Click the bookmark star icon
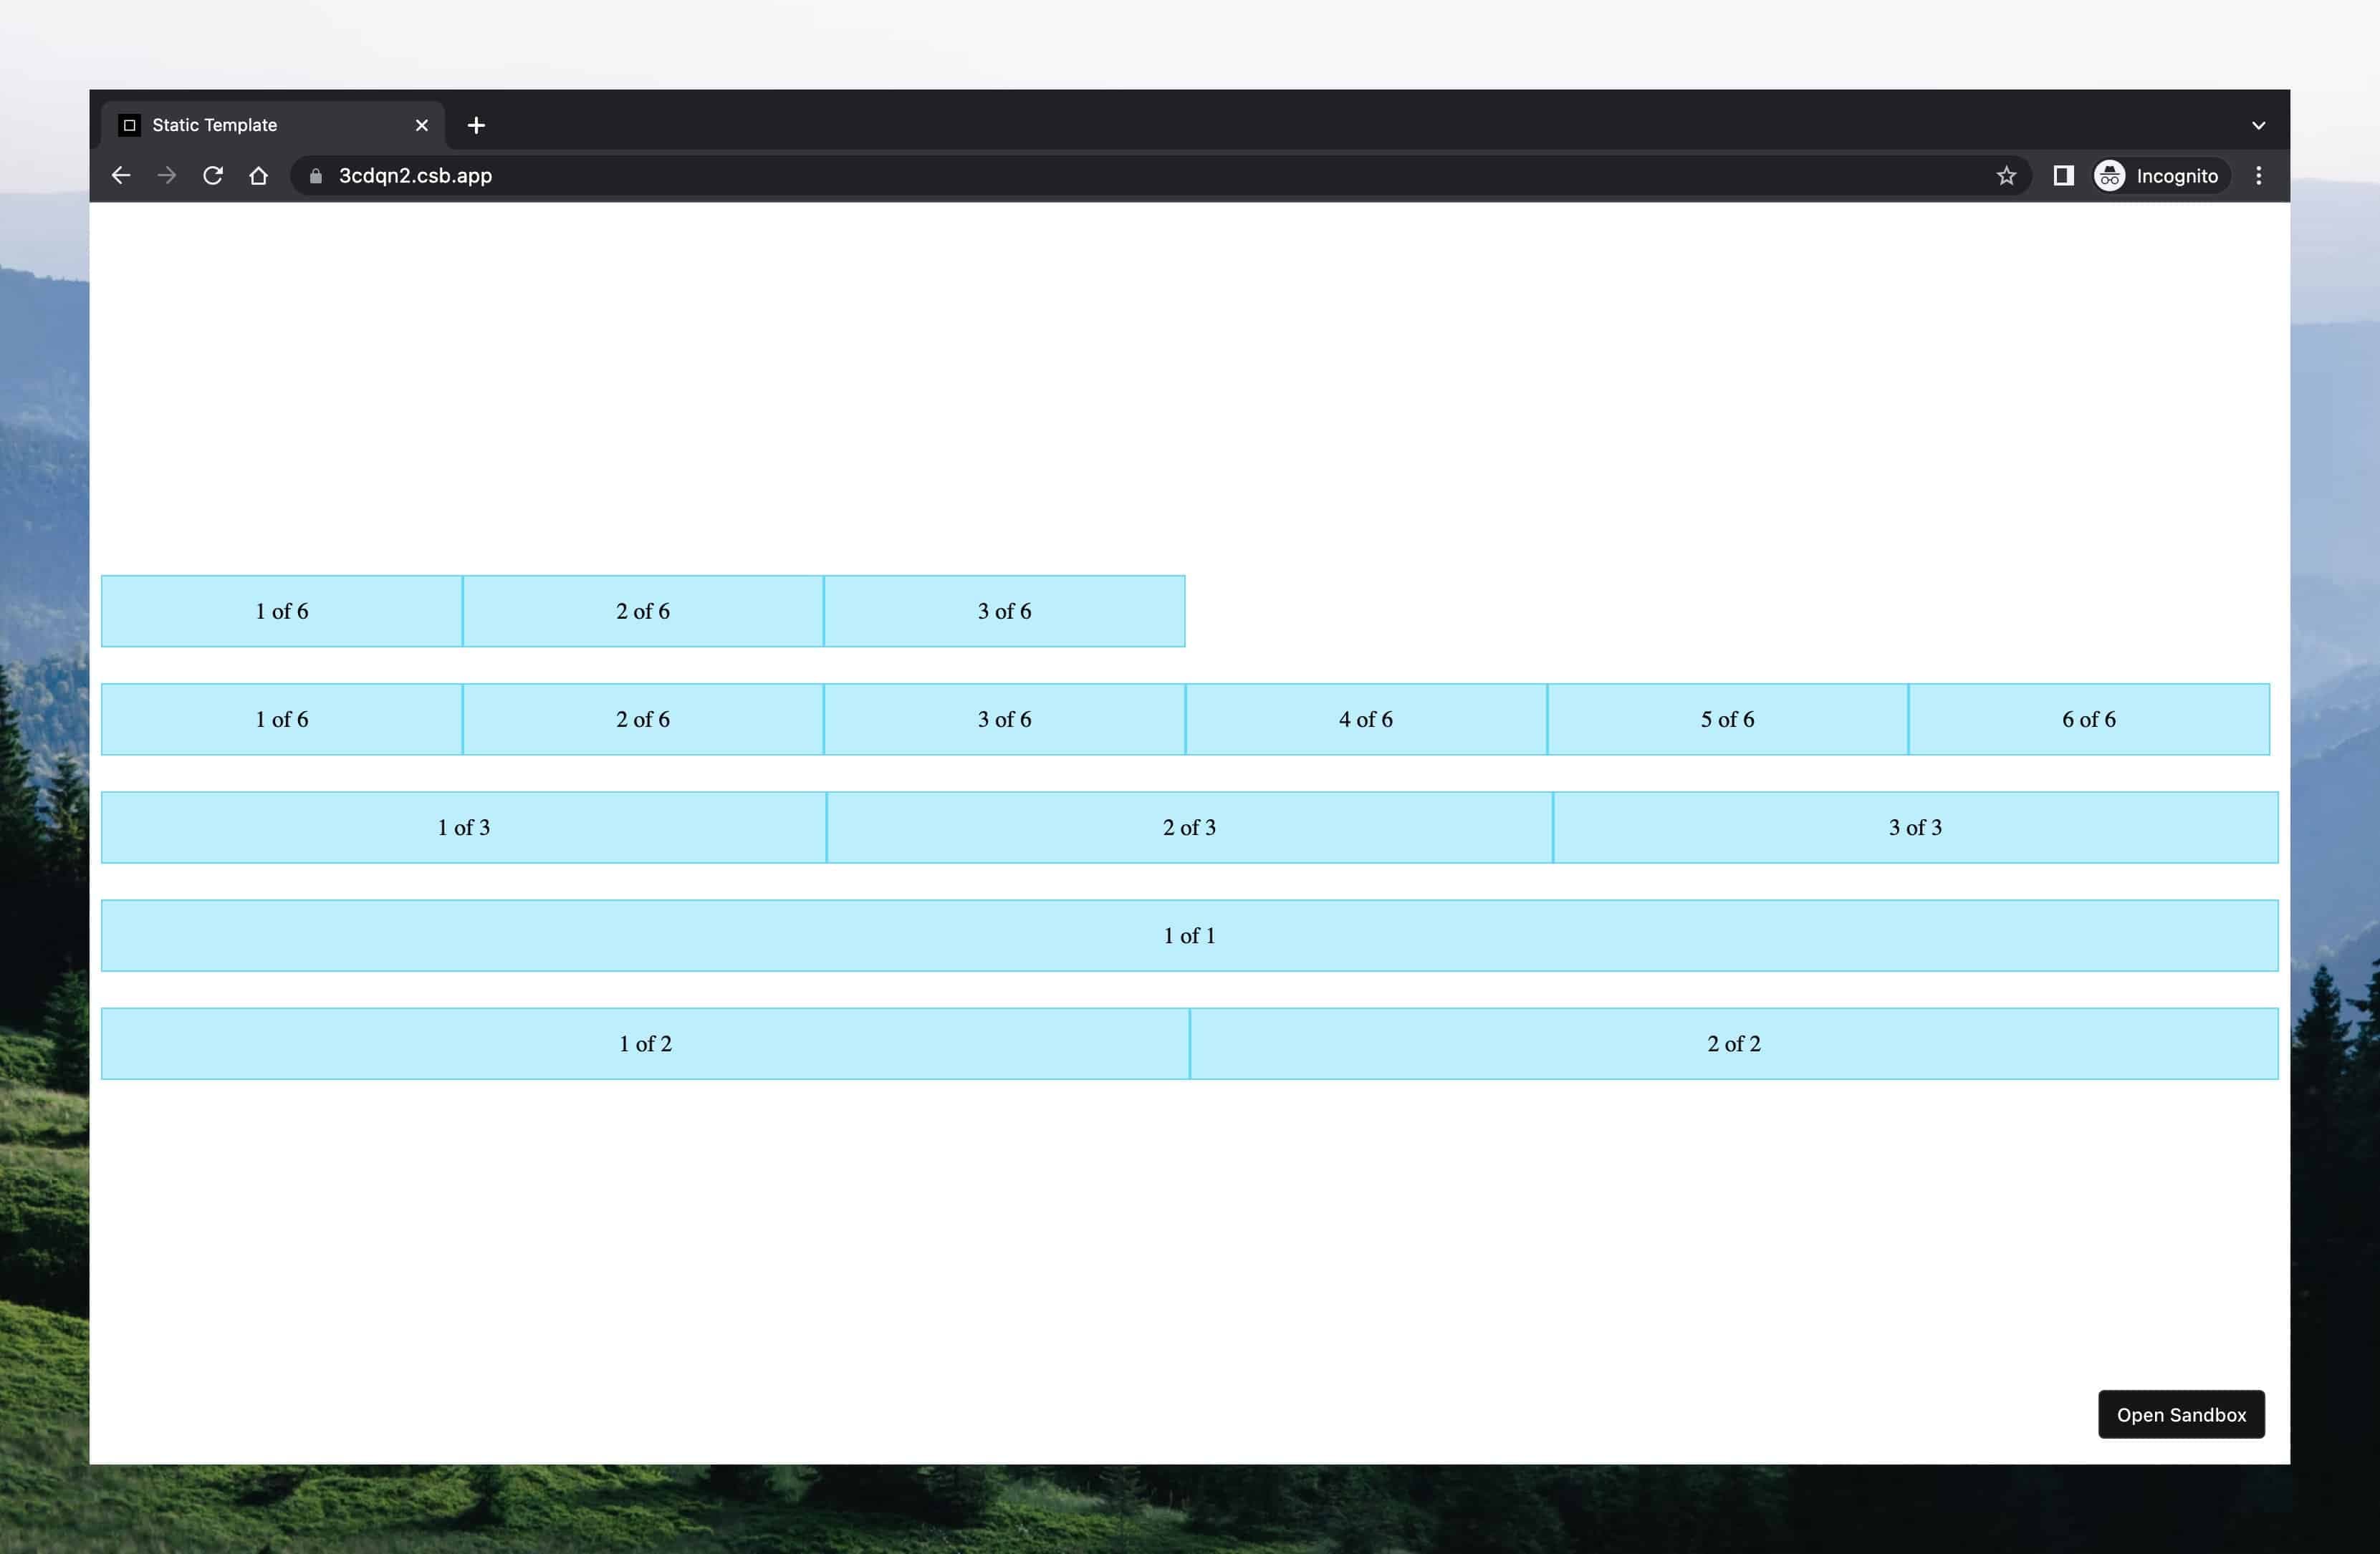The image size is (2380, 1554). tap(2005, 175)
